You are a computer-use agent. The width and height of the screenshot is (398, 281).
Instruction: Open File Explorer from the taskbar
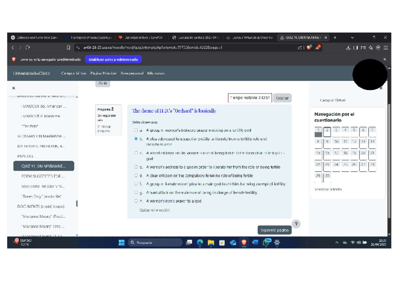click(x=211, y=243)
